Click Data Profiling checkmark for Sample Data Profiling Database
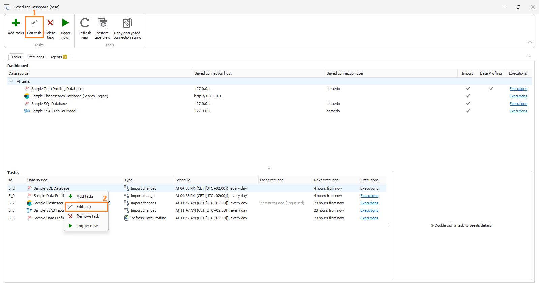 (491, 89)
